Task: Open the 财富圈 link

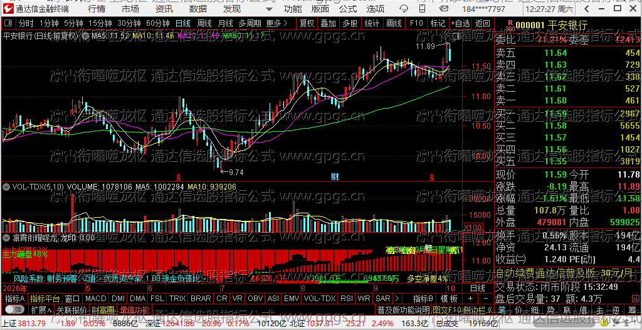Action: point(103,309)
